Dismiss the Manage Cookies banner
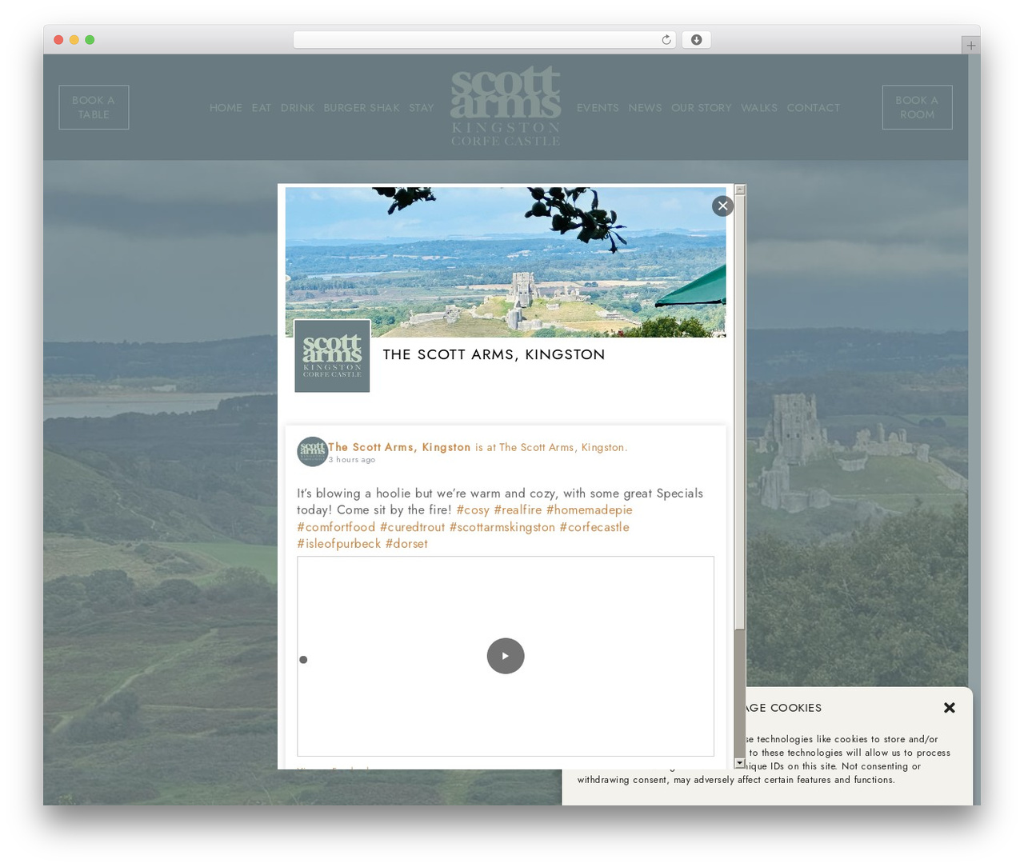The height and width of the screenshot is (867, 1024). 950,708
